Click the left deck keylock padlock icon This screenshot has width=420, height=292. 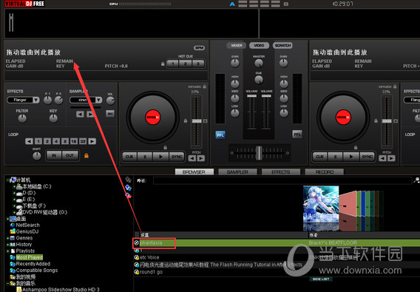(x=204, y=86)
